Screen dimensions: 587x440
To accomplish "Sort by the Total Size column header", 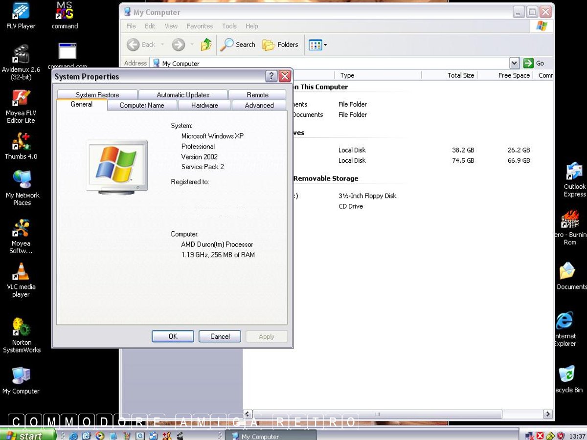I will [x=450, y=75].
